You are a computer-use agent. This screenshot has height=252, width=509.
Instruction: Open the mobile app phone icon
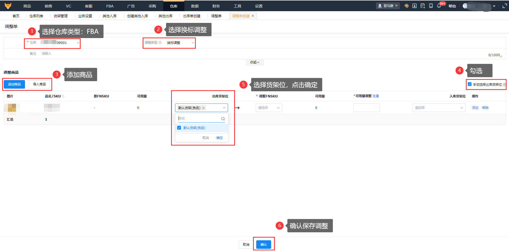coord(431,6)
